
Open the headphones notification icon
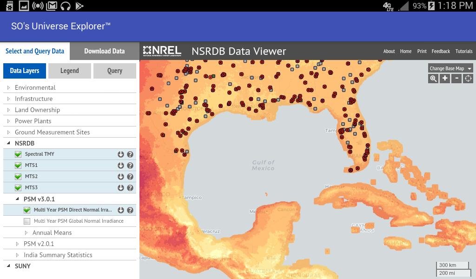pyautogui.click(x=65, y=6)
